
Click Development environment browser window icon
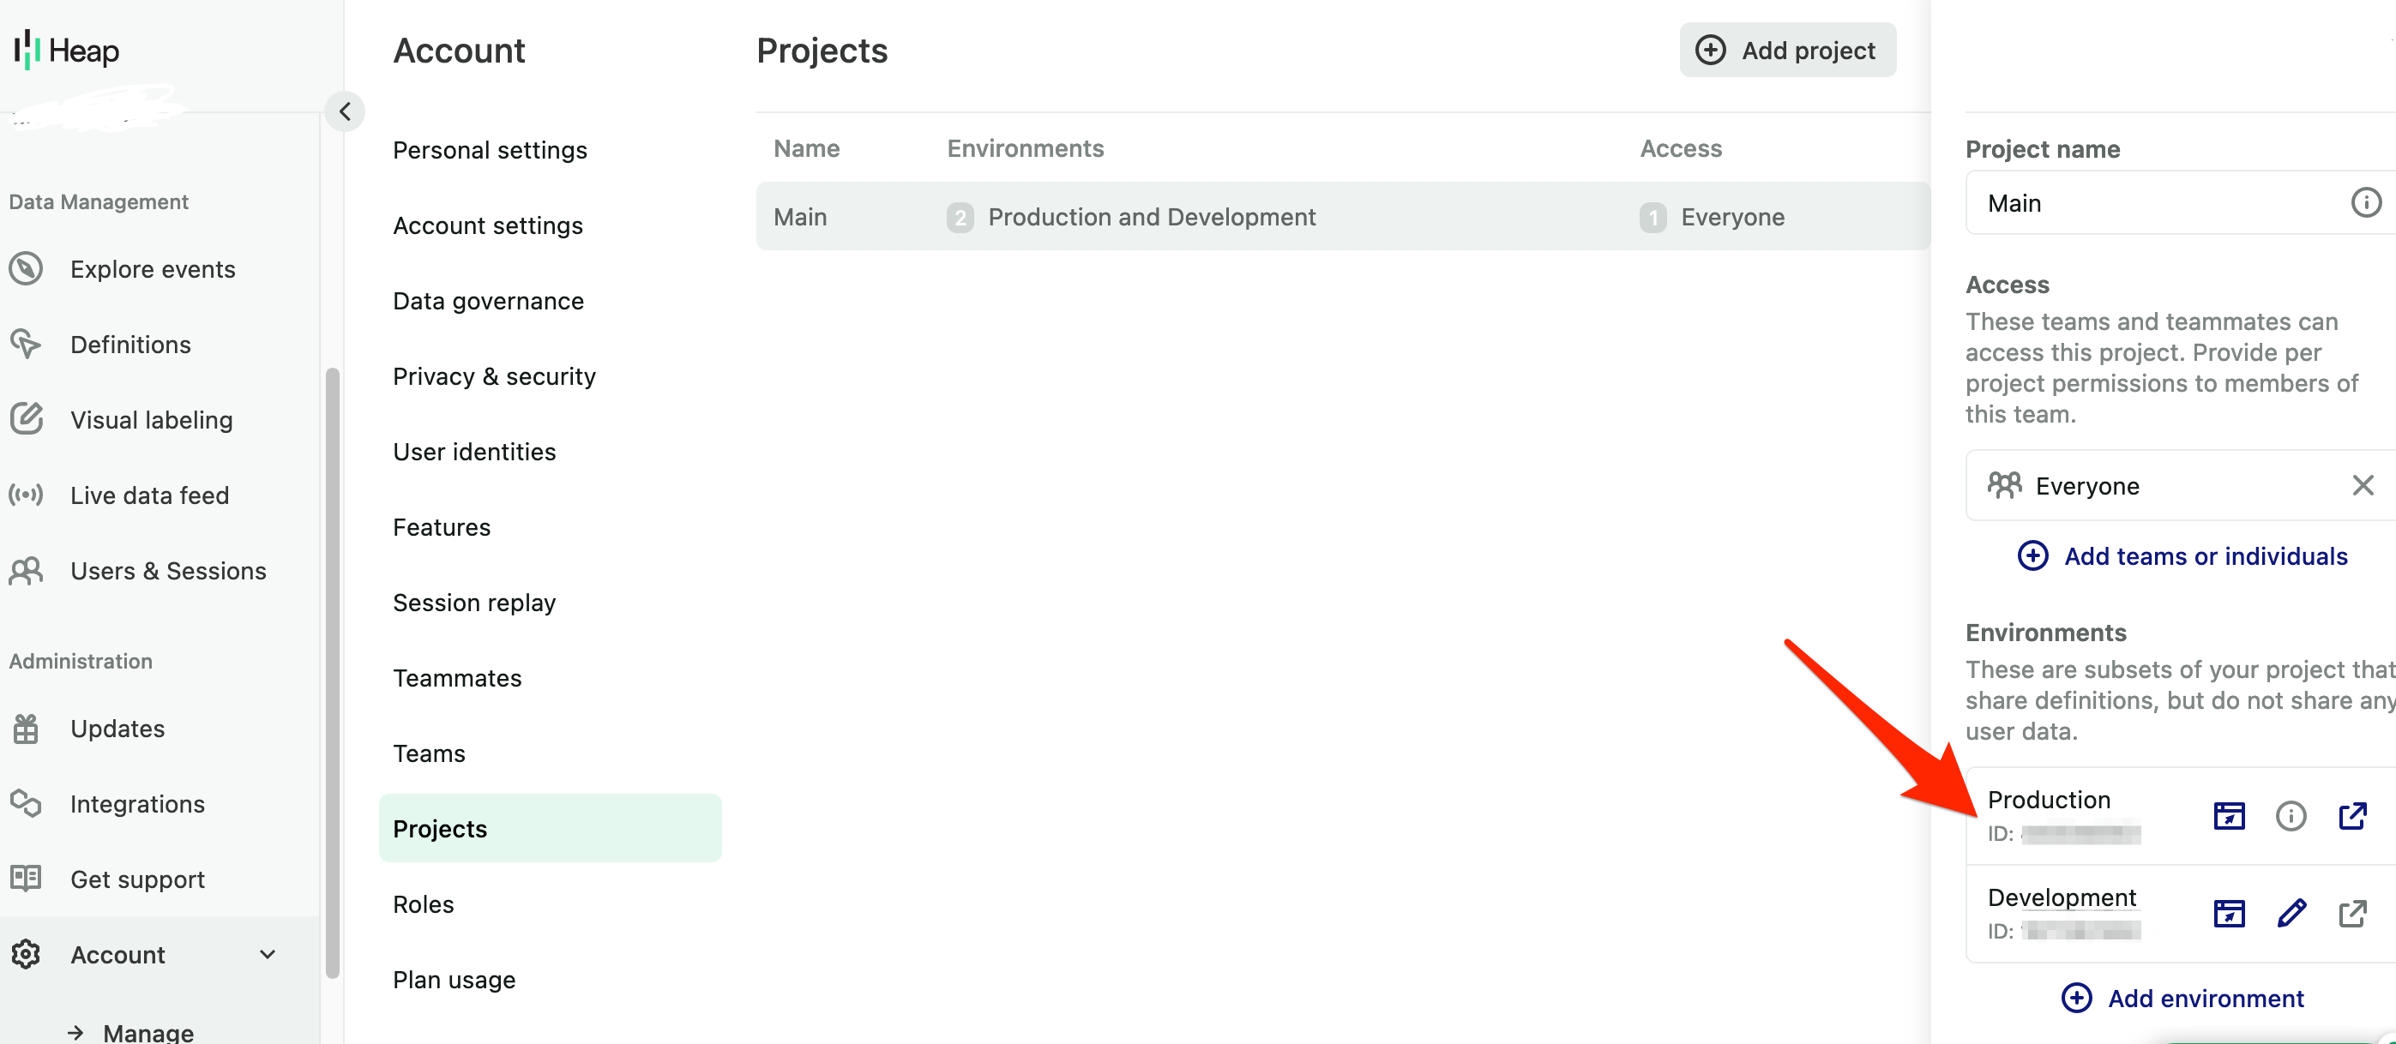pyautogui.click(x=2229, y=914)
